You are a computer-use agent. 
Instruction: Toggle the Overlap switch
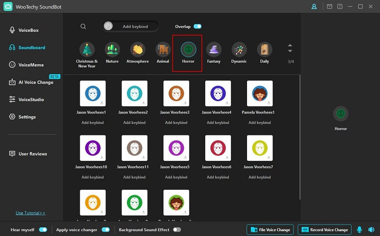(x=197, y=27)
